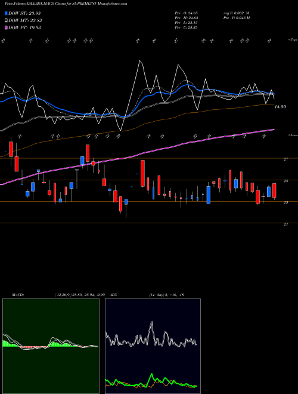Click the 'ADX' panel heading
The image size is (298, 394).
click(x=114, y=295)
